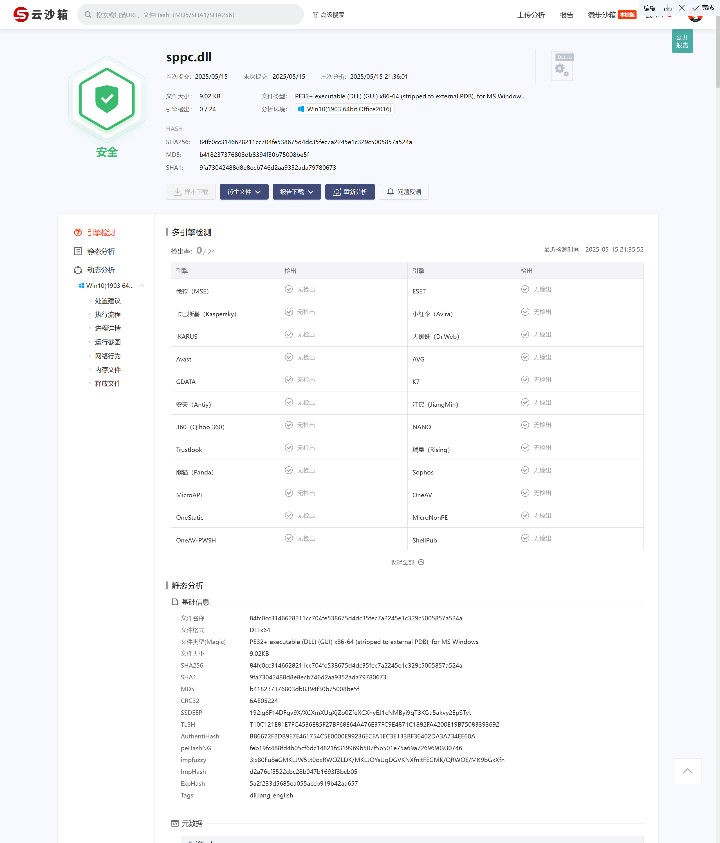Click the DLL file type thumbnail icon
Viewport: 720px width, 843px height.
click(562, 66)
